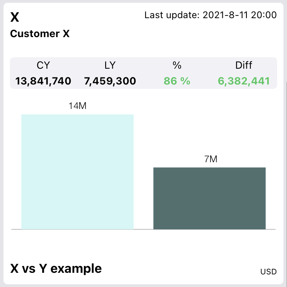The width and height of the screenshot is (287, 287).
Task: Select the green 86 % value
Action: pyautogui.click(x=177, y=81)
